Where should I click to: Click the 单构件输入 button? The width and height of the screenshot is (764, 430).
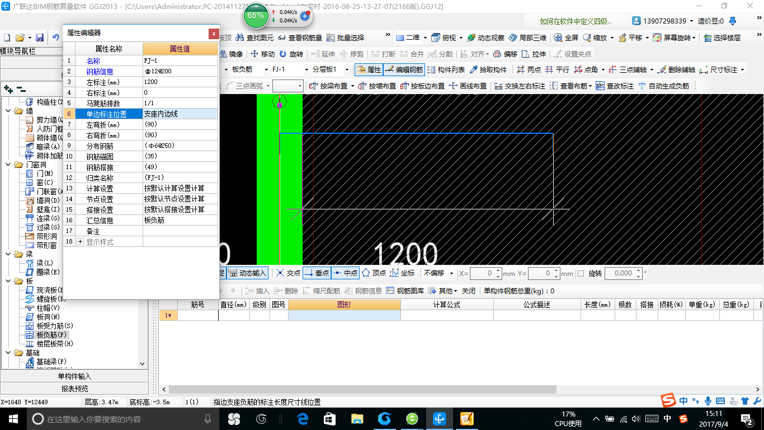pyautogui.click(x=74, y=376)
